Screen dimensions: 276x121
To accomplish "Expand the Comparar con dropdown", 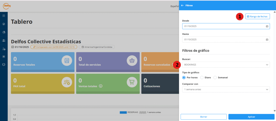I will coord(226,89).
